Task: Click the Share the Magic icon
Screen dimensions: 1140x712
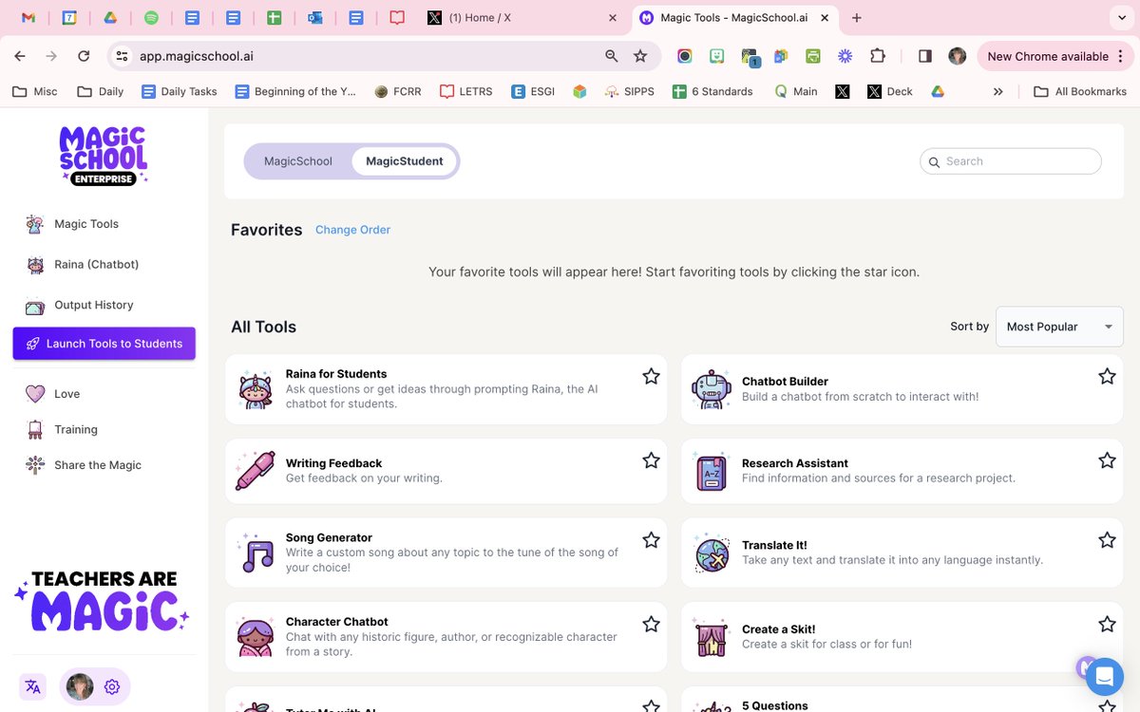Action: 35,465
